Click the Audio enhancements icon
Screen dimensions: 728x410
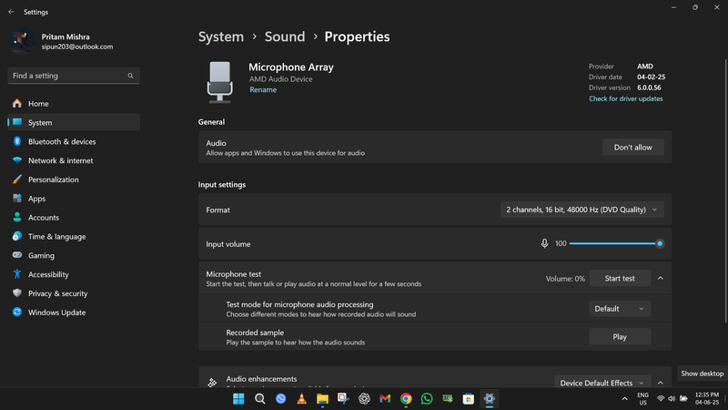tap(212, 383)
